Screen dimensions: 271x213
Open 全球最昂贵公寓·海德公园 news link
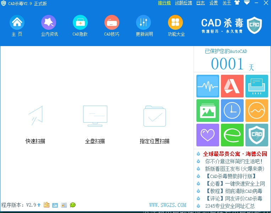pos(235,154)
